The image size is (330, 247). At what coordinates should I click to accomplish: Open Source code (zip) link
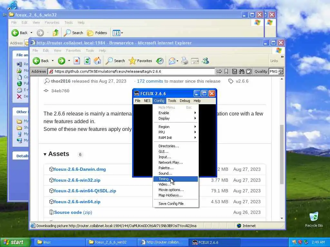tap(73, 212)
